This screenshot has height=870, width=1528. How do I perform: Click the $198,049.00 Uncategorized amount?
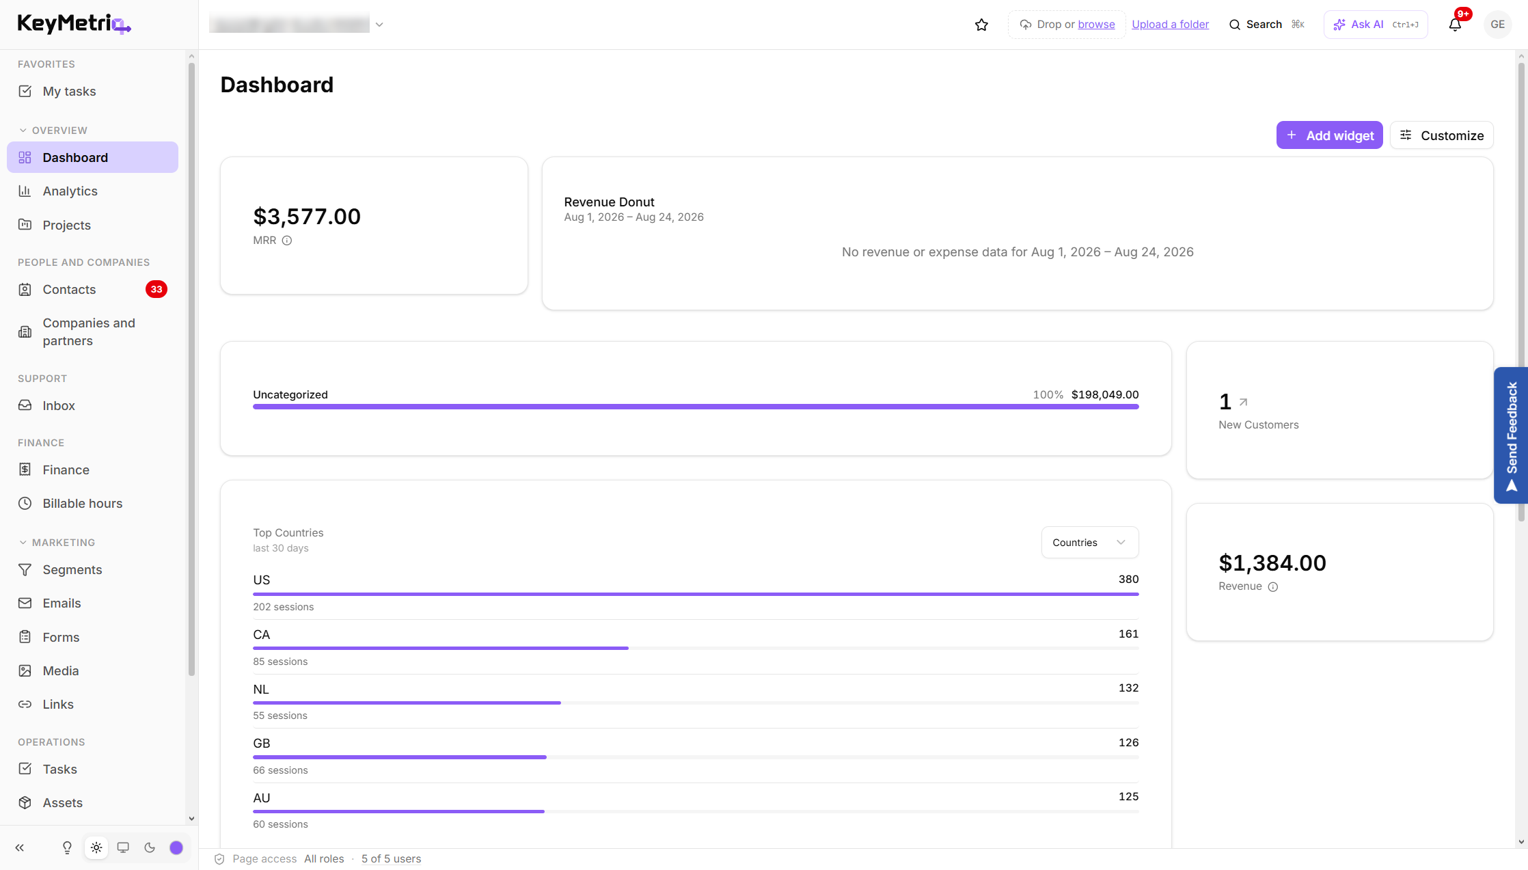[x=1105, y=395]
